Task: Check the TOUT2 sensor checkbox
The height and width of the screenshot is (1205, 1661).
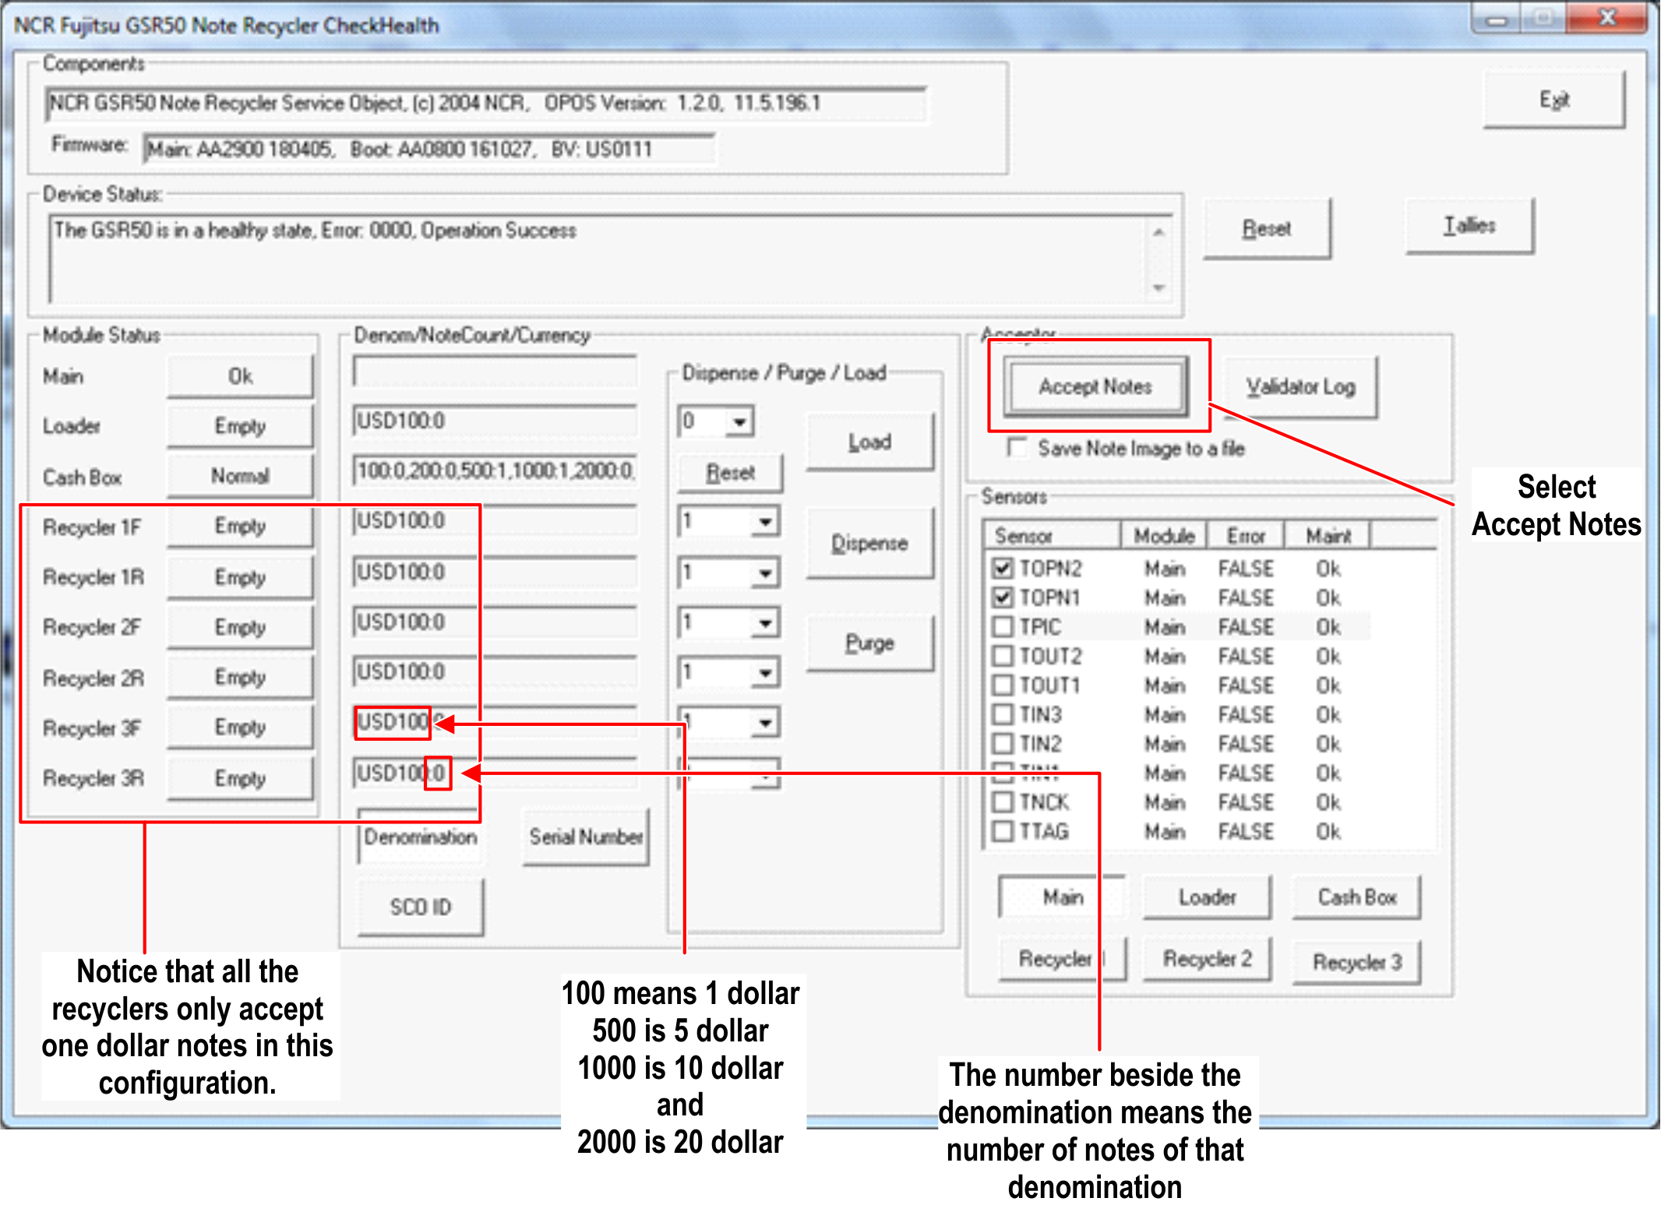Action: tap(1003, 656)
